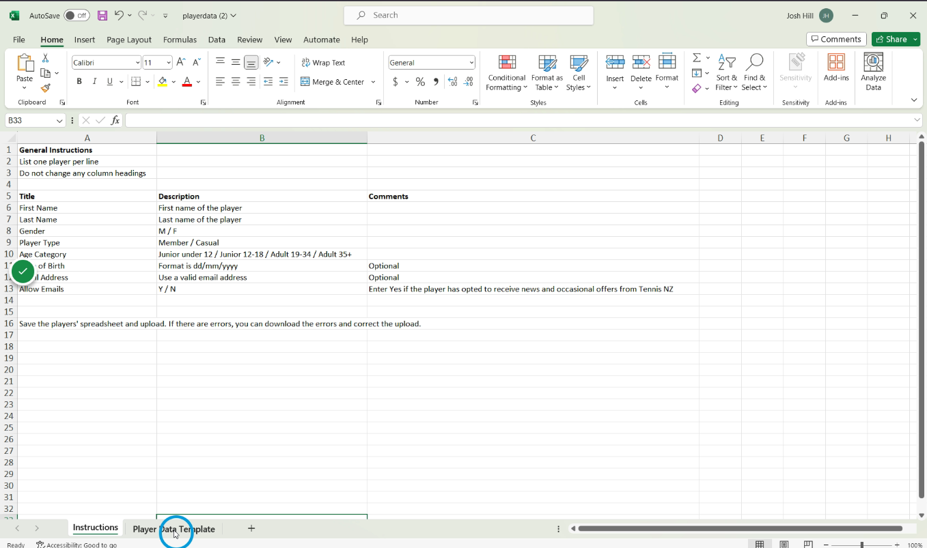Click the Redo arrow icon
Screen dimensions: 927x548
[x=142, y=15]
